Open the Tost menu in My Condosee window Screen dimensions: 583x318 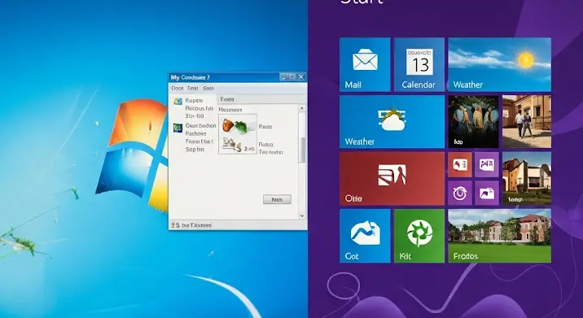(x=193, y=89)
